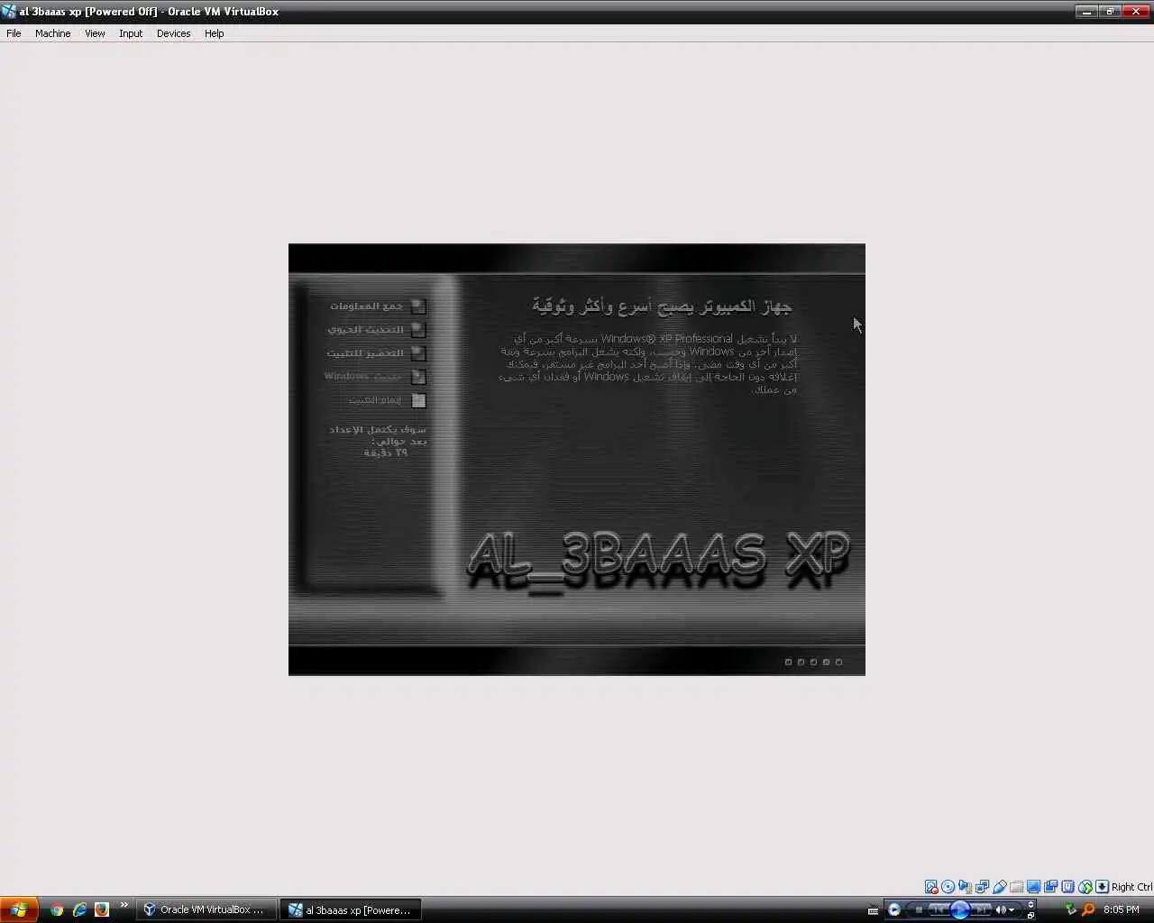Restore the media player from taskbar toolbar
The width and height of the screenshot is (1154, 923).
[x=1030, y=915]
